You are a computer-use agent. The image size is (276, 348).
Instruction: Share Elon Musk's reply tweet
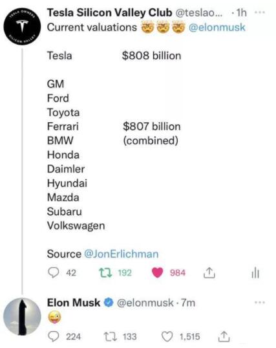point(224,336)
